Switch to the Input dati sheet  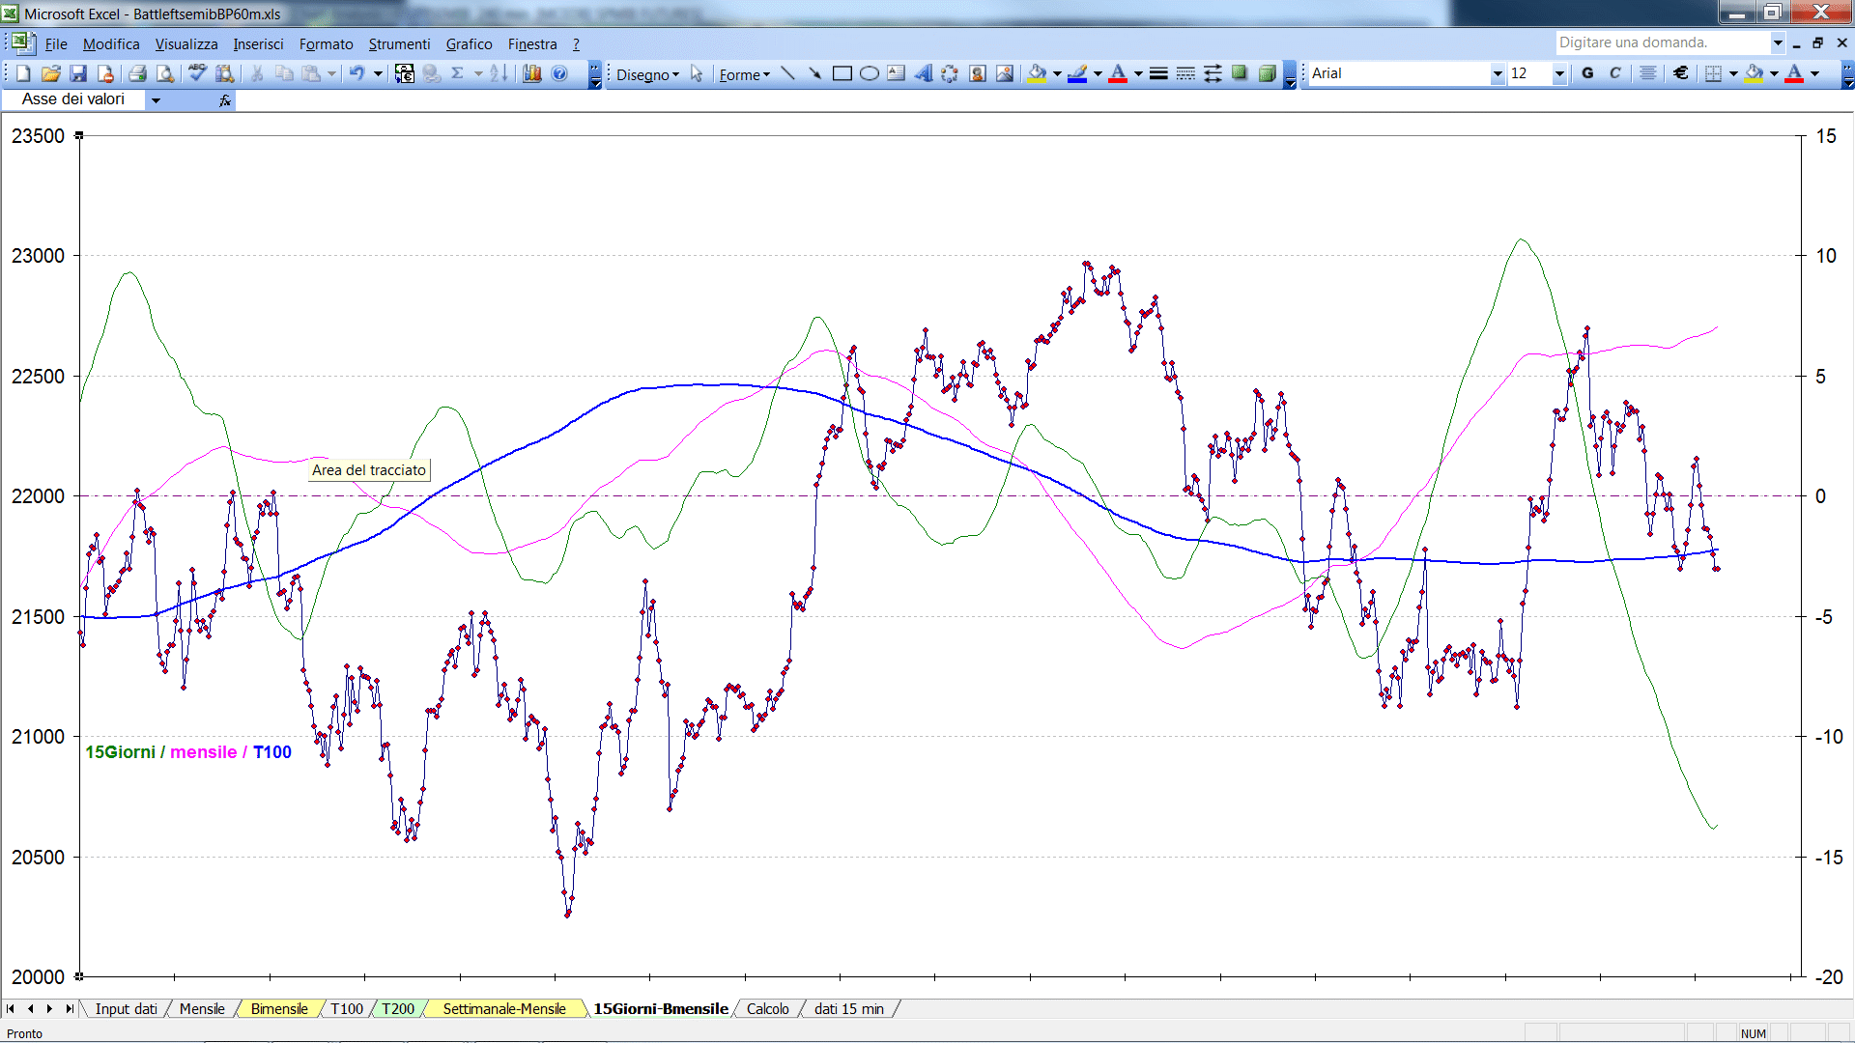[x=126, y=1009]
